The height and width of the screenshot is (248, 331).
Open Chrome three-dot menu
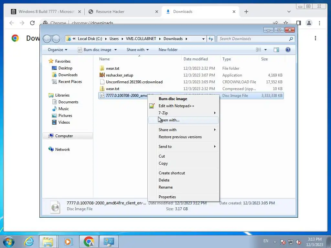click(x=319, y=23)
